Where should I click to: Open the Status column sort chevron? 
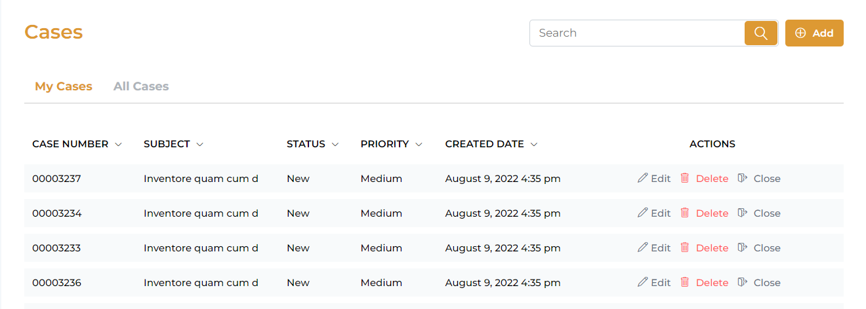(335, 145)
